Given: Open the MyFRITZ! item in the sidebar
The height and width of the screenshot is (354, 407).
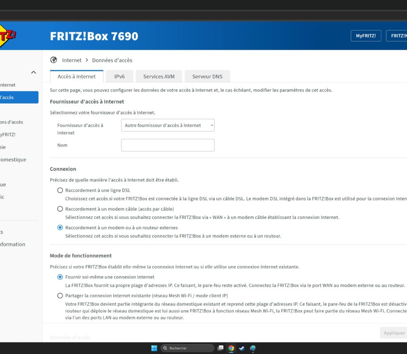Looking at the screenshot, I should [x=8, y=135].
